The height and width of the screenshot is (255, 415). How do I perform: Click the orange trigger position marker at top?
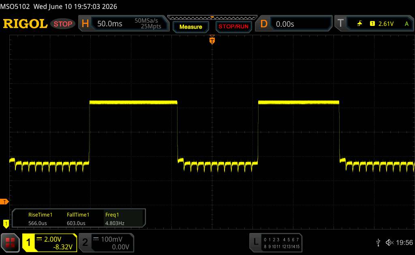212,40
